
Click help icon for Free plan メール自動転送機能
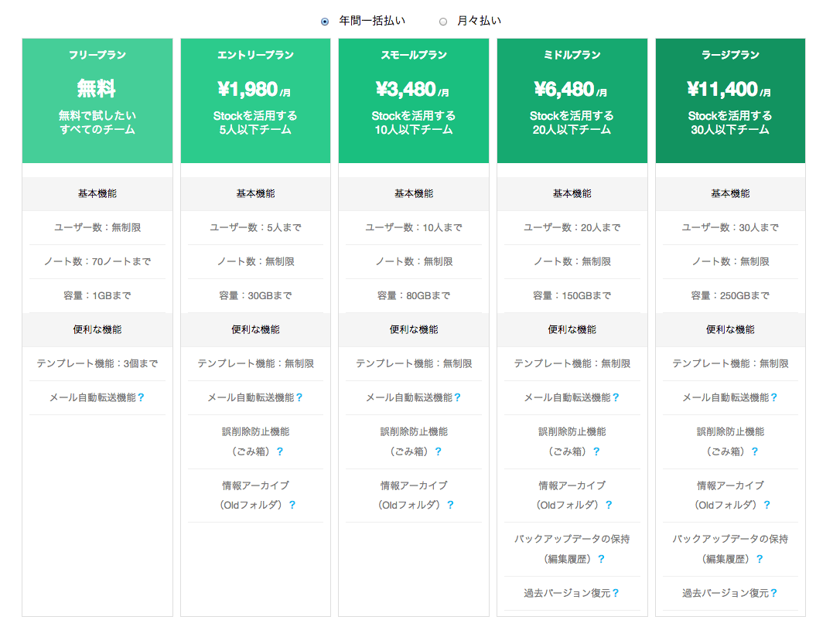141,397
